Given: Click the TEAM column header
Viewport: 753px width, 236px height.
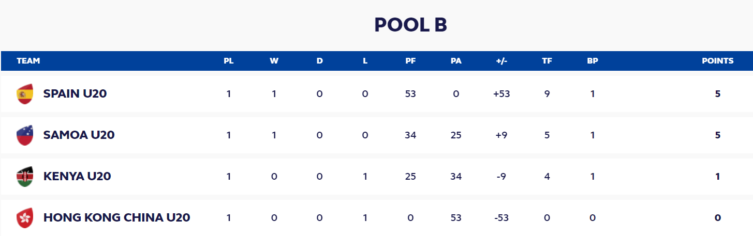Looking at the screenshot, I should tap(28, 61).
